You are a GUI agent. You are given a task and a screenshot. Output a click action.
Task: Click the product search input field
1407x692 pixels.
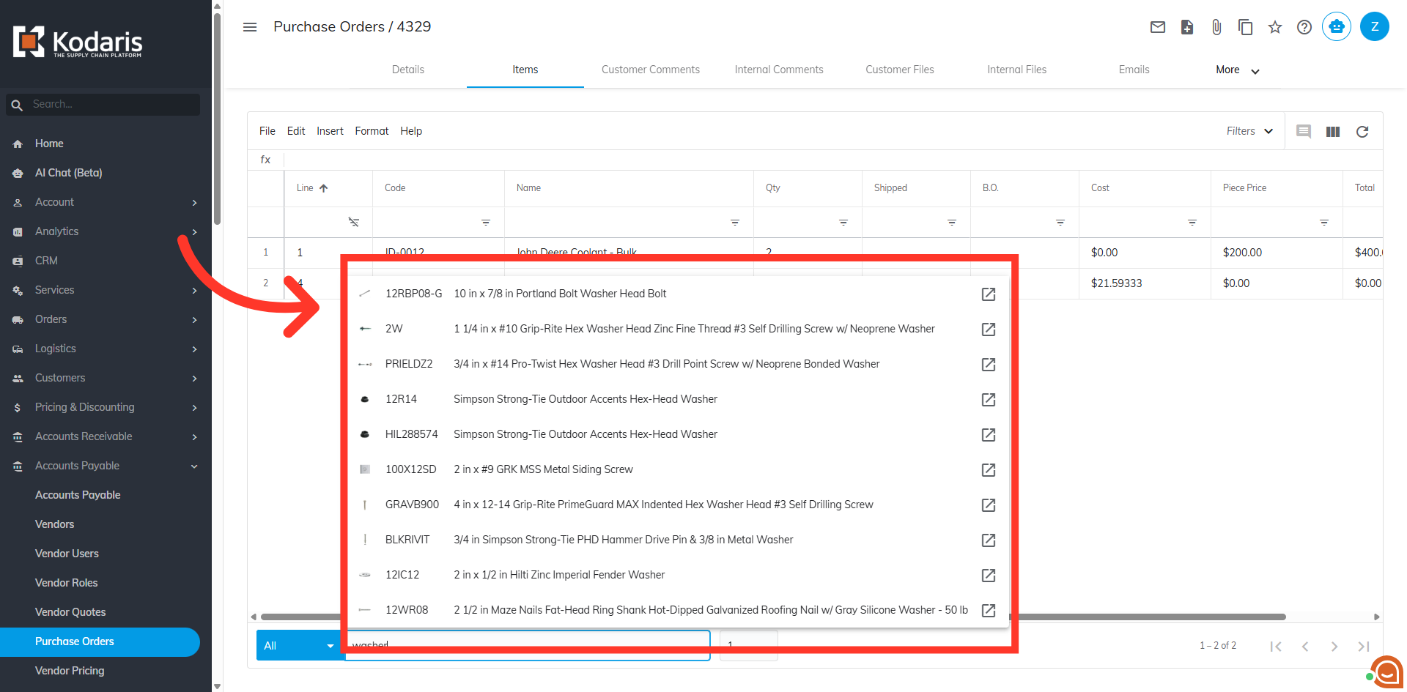point(528,645)
